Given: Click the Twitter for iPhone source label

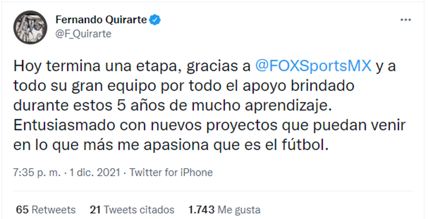Looking at the screenshot, I should [171, 173].
